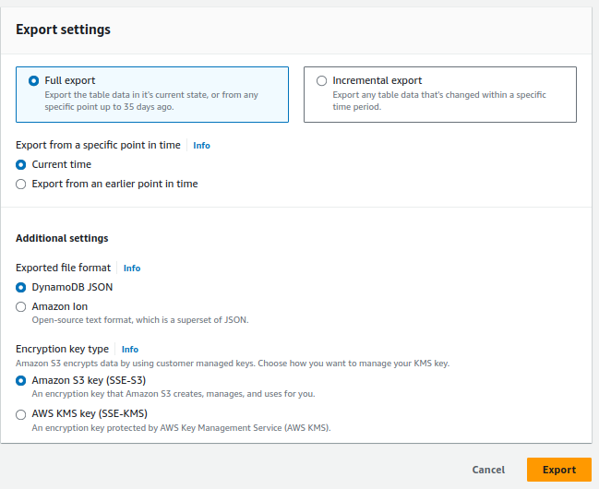Click the AWS KMS key description text

181,428
